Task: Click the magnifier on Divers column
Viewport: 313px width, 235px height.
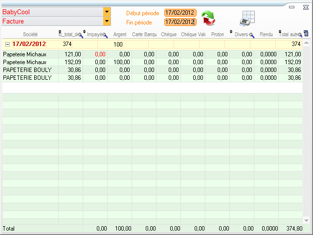Action: pos(252,35)
